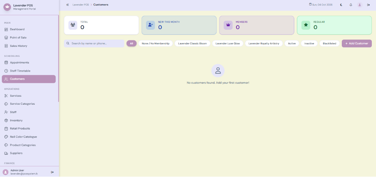Image resolution: width=376 pixels, height=177 pixels.
Task: Open Staff Timetable page
Action: (x=29, y=71)
